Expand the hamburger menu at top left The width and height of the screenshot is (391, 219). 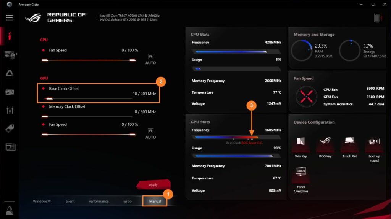point(9,17)
